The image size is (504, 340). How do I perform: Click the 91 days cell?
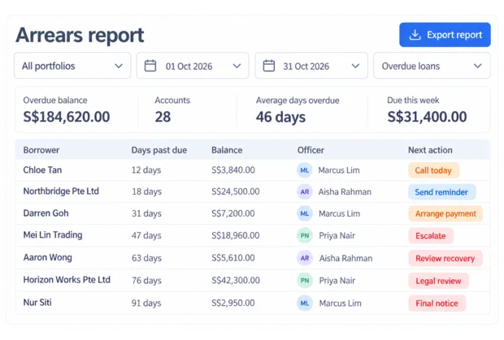point(146,303)
